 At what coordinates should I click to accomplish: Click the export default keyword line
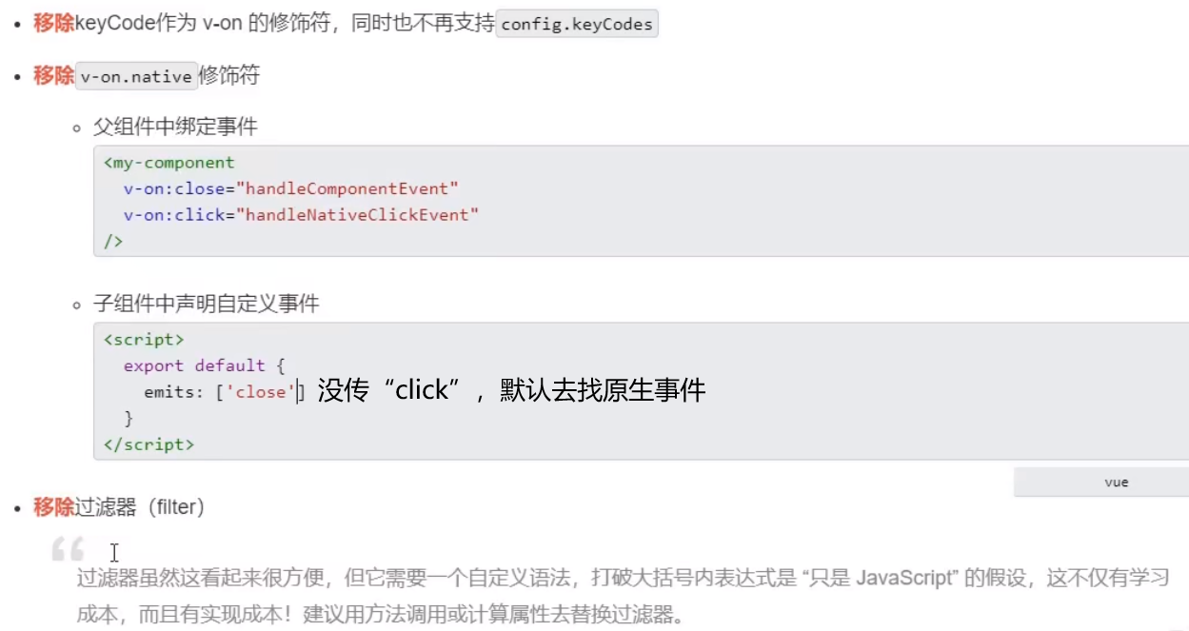pos(205,366)
